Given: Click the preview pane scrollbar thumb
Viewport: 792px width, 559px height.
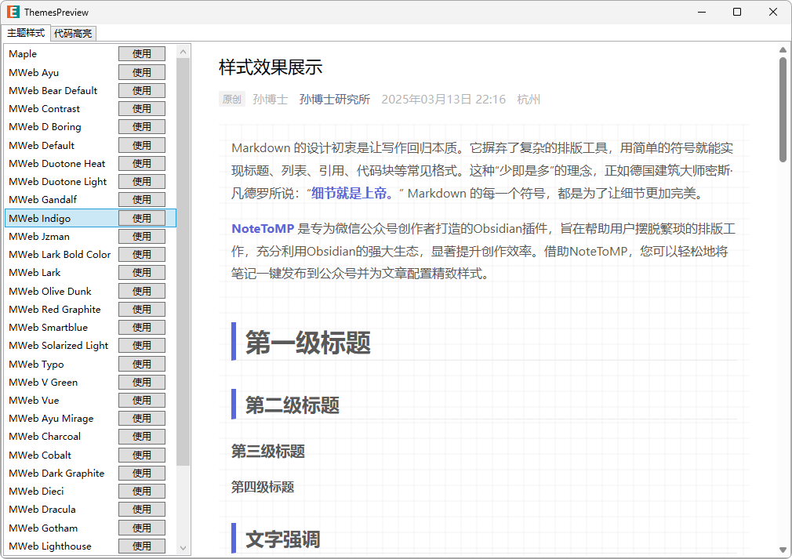Looking at the screenshot, I should pyautogui.click(x=783, y=109).
